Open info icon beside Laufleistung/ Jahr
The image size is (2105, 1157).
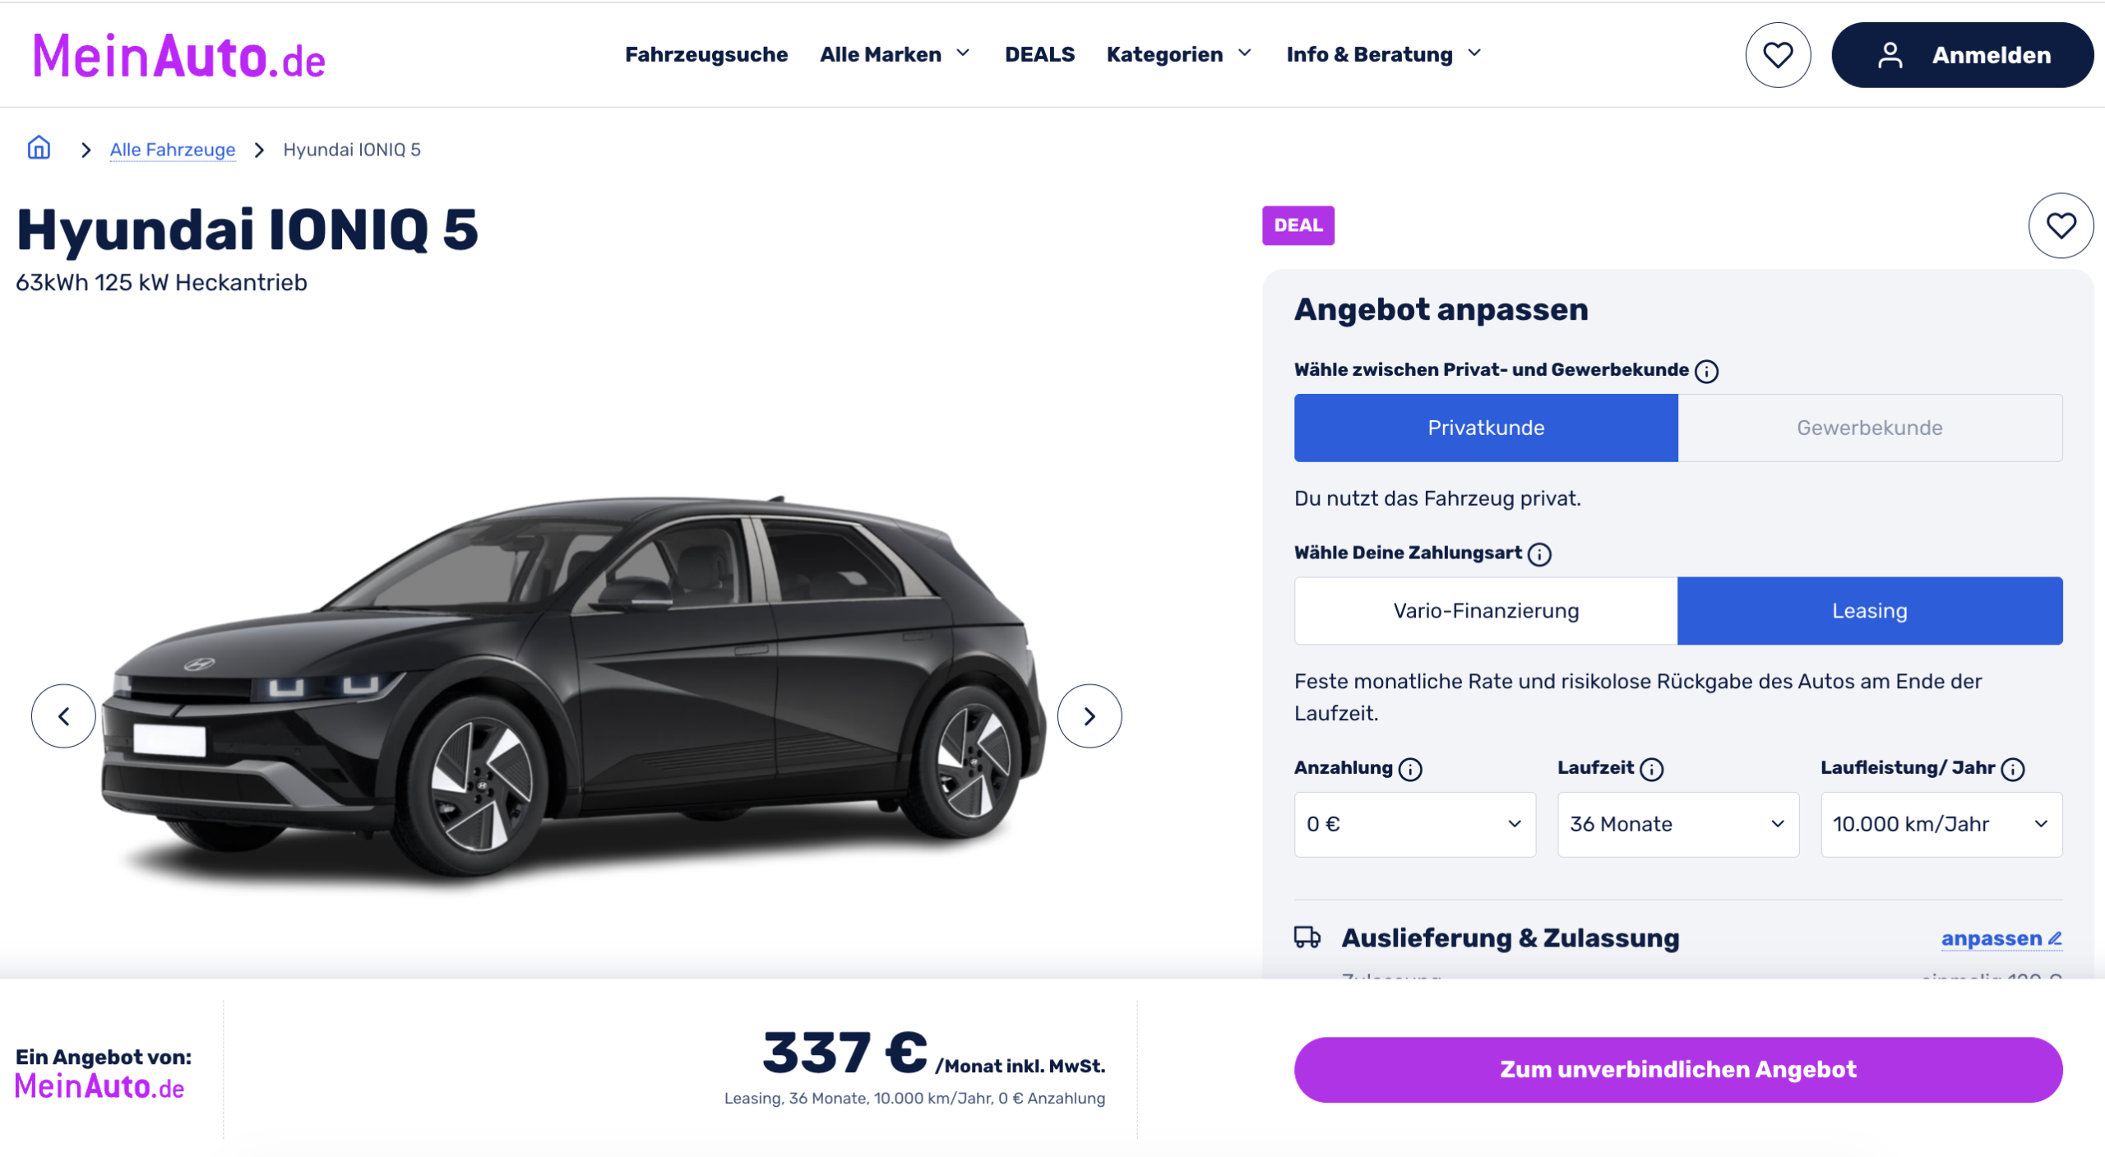(x=2012, y=769)
